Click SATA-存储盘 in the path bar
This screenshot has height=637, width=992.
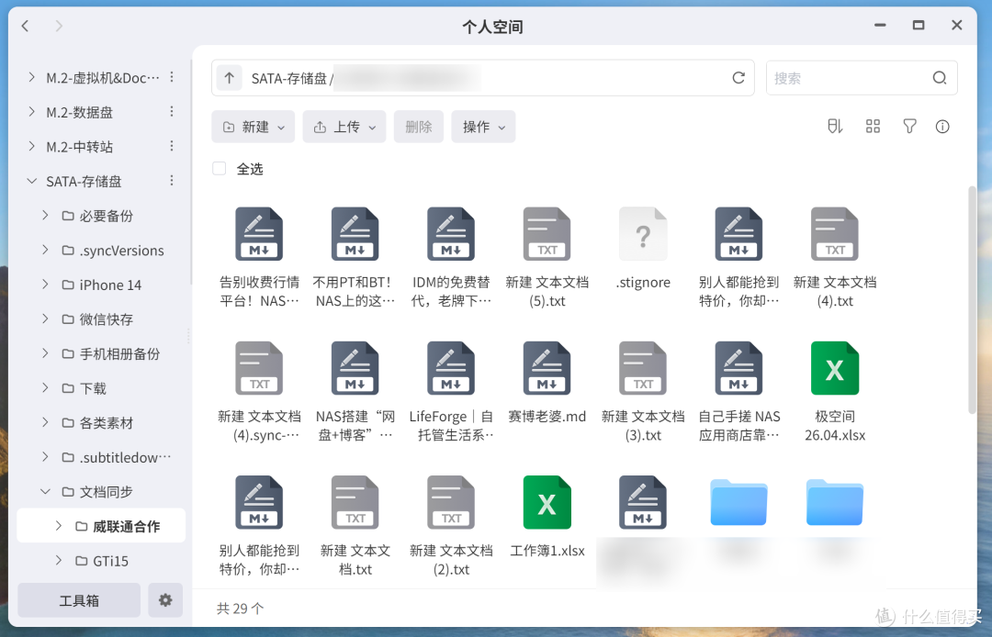[x=289, y=78]
